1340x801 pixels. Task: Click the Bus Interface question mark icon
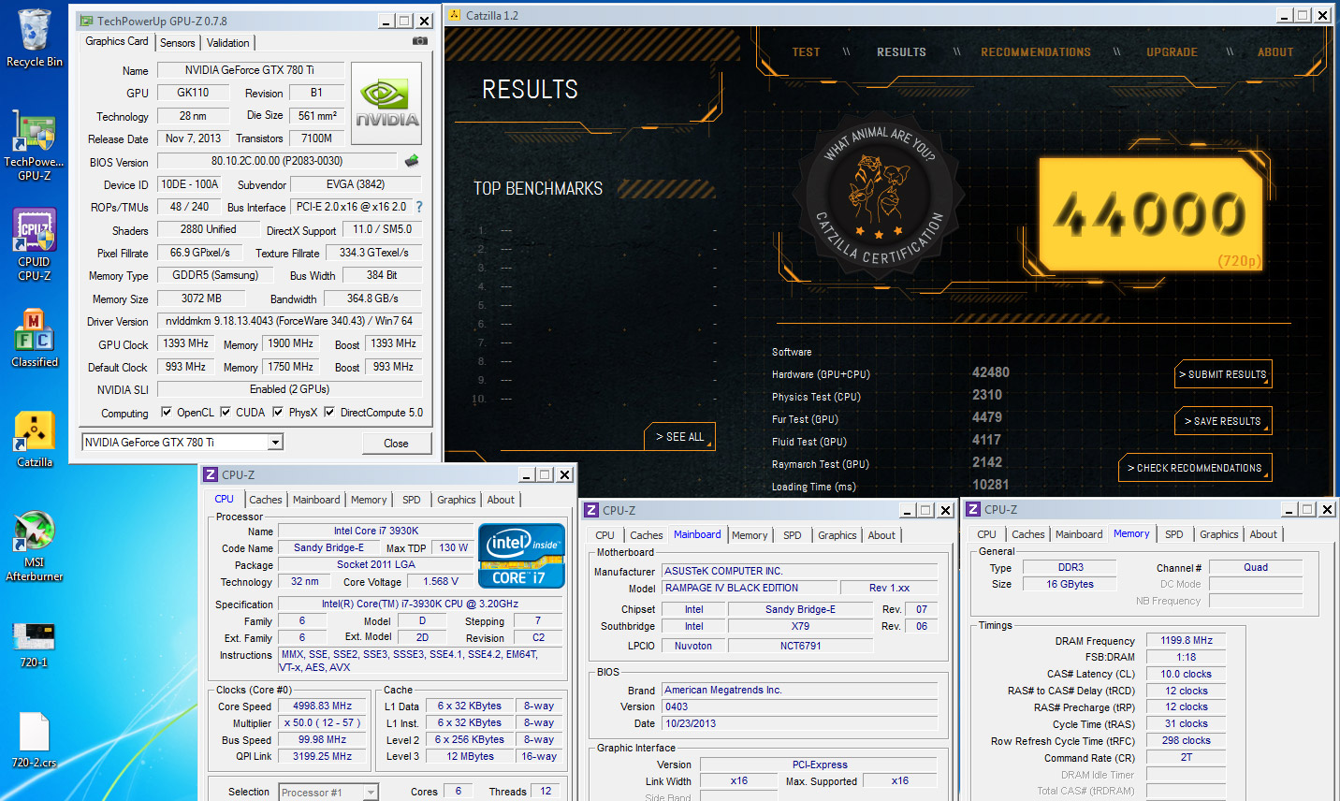coord(418,207)
